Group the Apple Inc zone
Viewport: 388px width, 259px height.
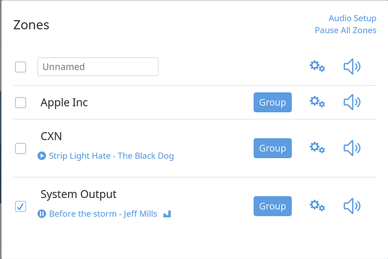(273, 103)
